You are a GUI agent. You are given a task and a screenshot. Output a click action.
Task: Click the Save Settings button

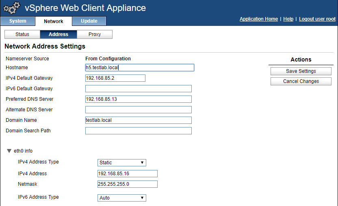(301, 71)
